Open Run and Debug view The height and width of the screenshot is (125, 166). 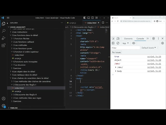[3, 38]
